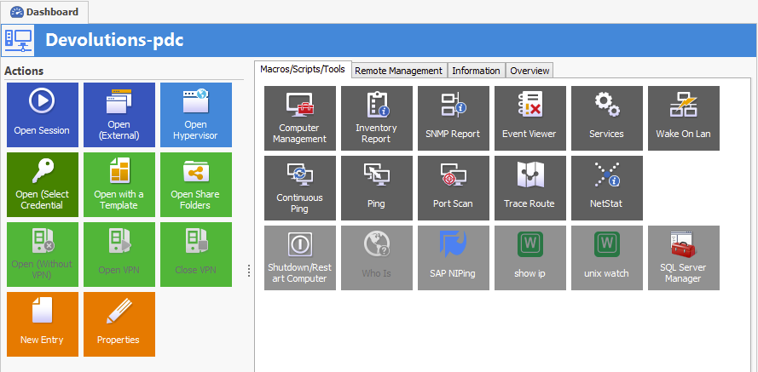Open the NetStat tool
This screenshot has width=758, height=372.
pyautogui.click(x=606, y=187)
